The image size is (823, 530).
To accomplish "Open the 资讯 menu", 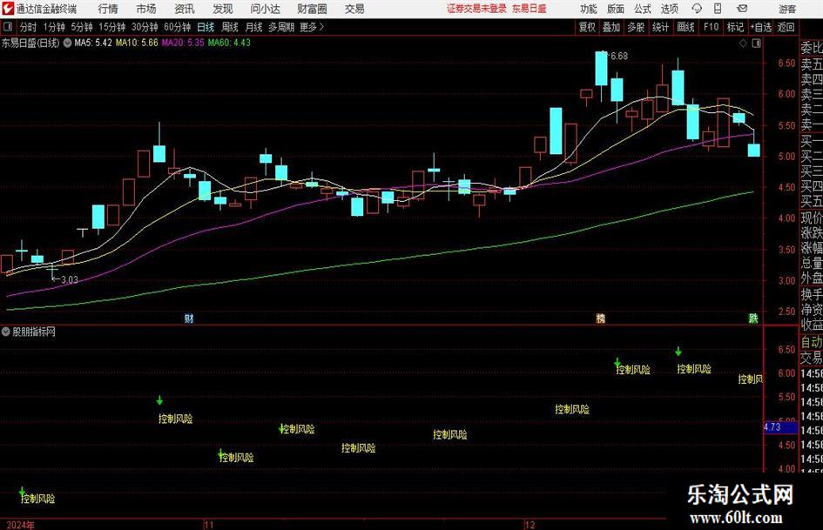I will pos(185,9).
